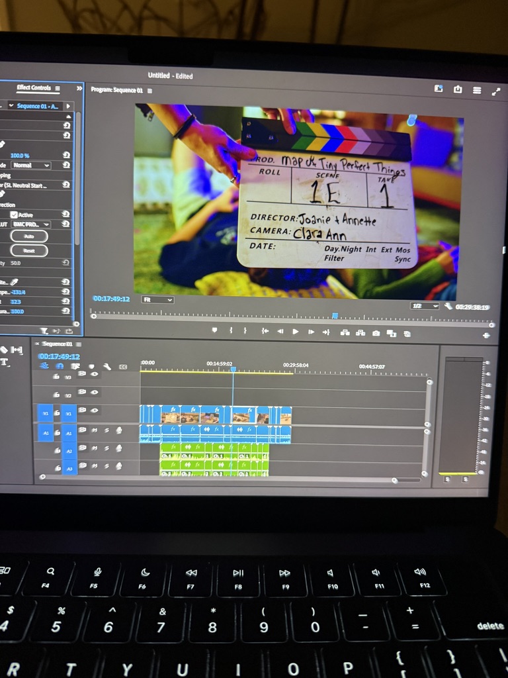Viewport: 508px width, 678px height.
Task: Open the Fit zoom level dropdown
Action: tap(158, 300)
